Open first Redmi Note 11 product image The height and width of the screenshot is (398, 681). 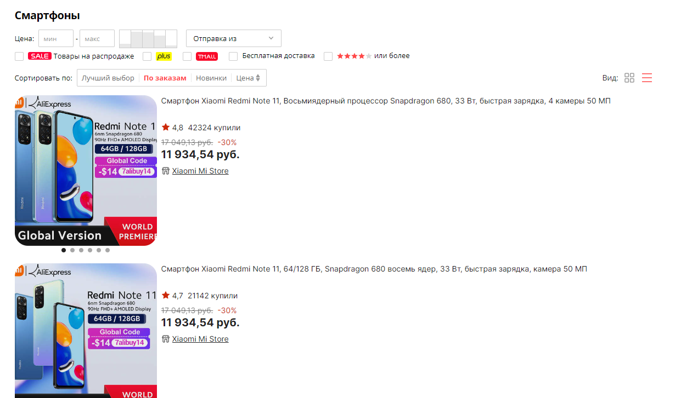tap(86, 170)
